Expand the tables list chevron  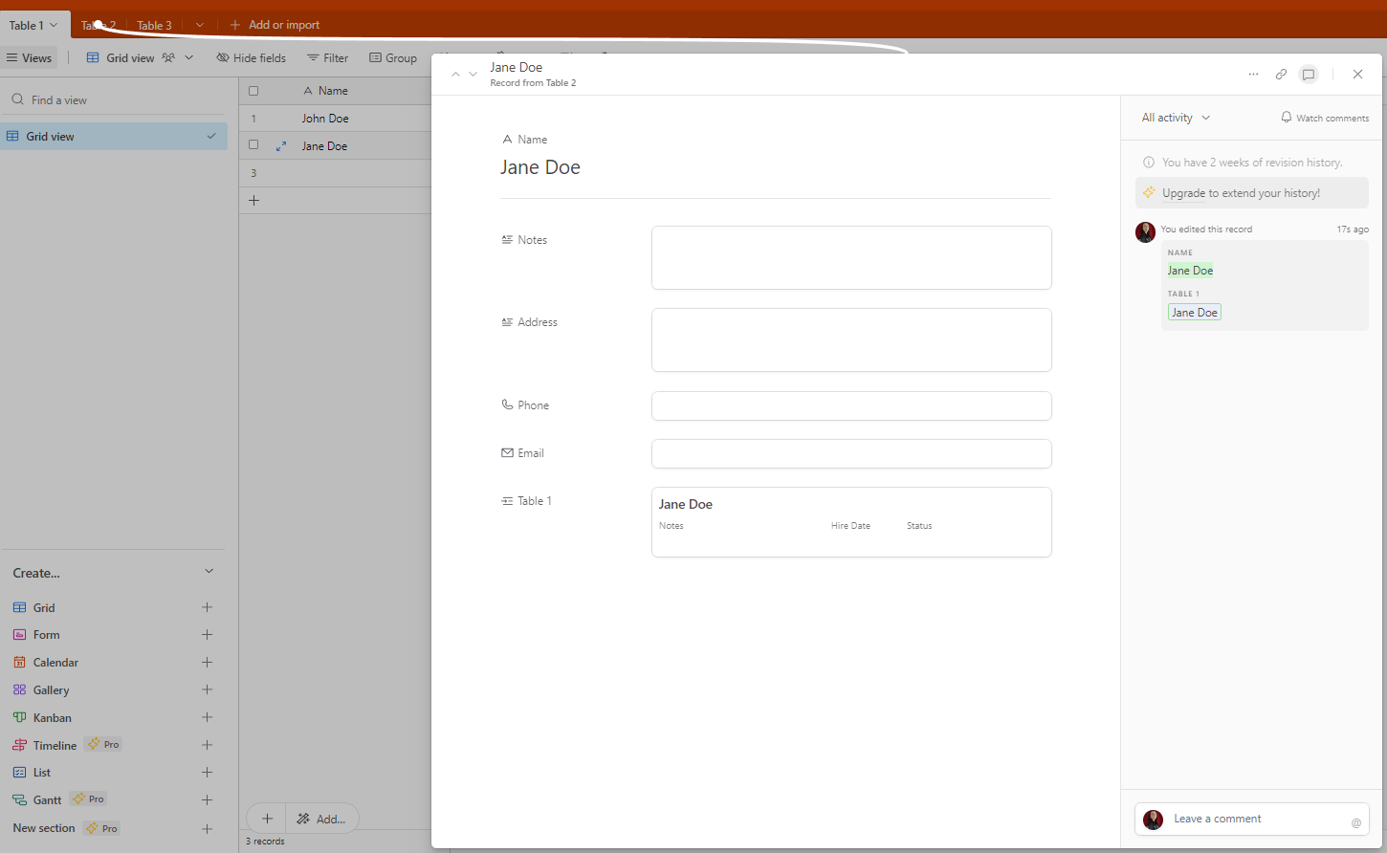[199, 26]
